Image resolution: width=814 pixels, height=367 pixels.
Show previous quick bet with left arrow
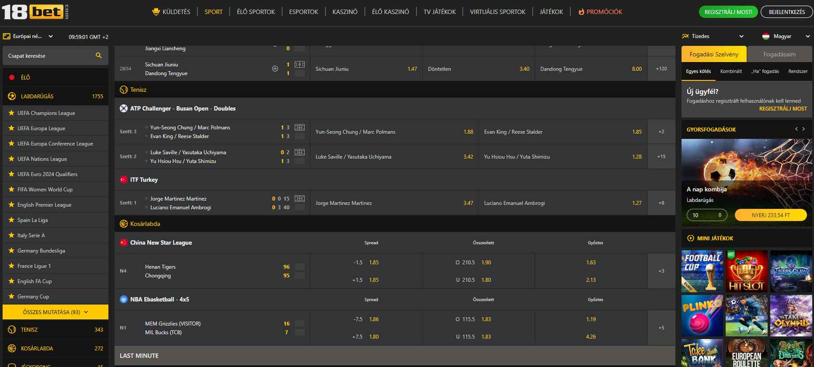tap(797, 129)
